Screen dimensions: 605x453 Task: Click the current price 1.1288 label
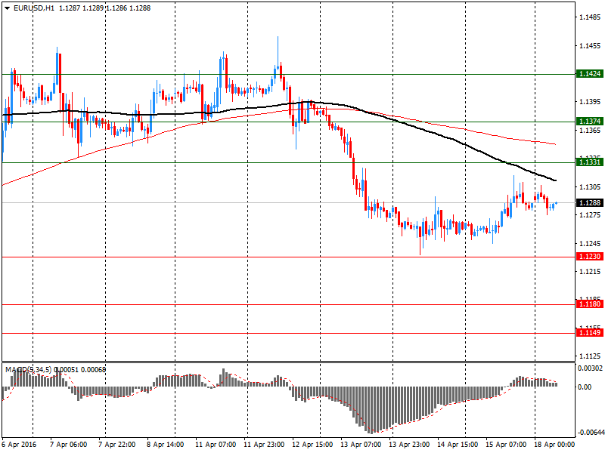coord(590,203)
